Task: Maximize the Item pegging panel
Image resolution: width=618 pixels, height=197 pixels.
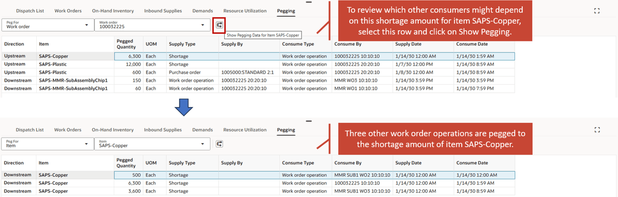Action: click(597, 130)
